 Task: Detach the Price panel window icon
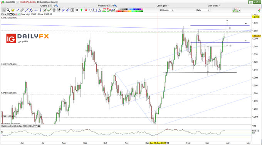10,14
